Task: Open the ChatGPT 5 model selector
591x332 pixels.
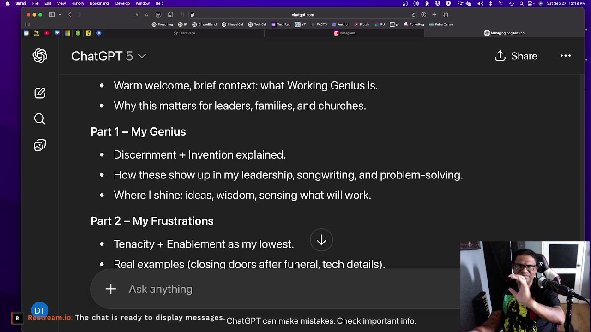Action: pyautogui.click(x=109, y=56)
